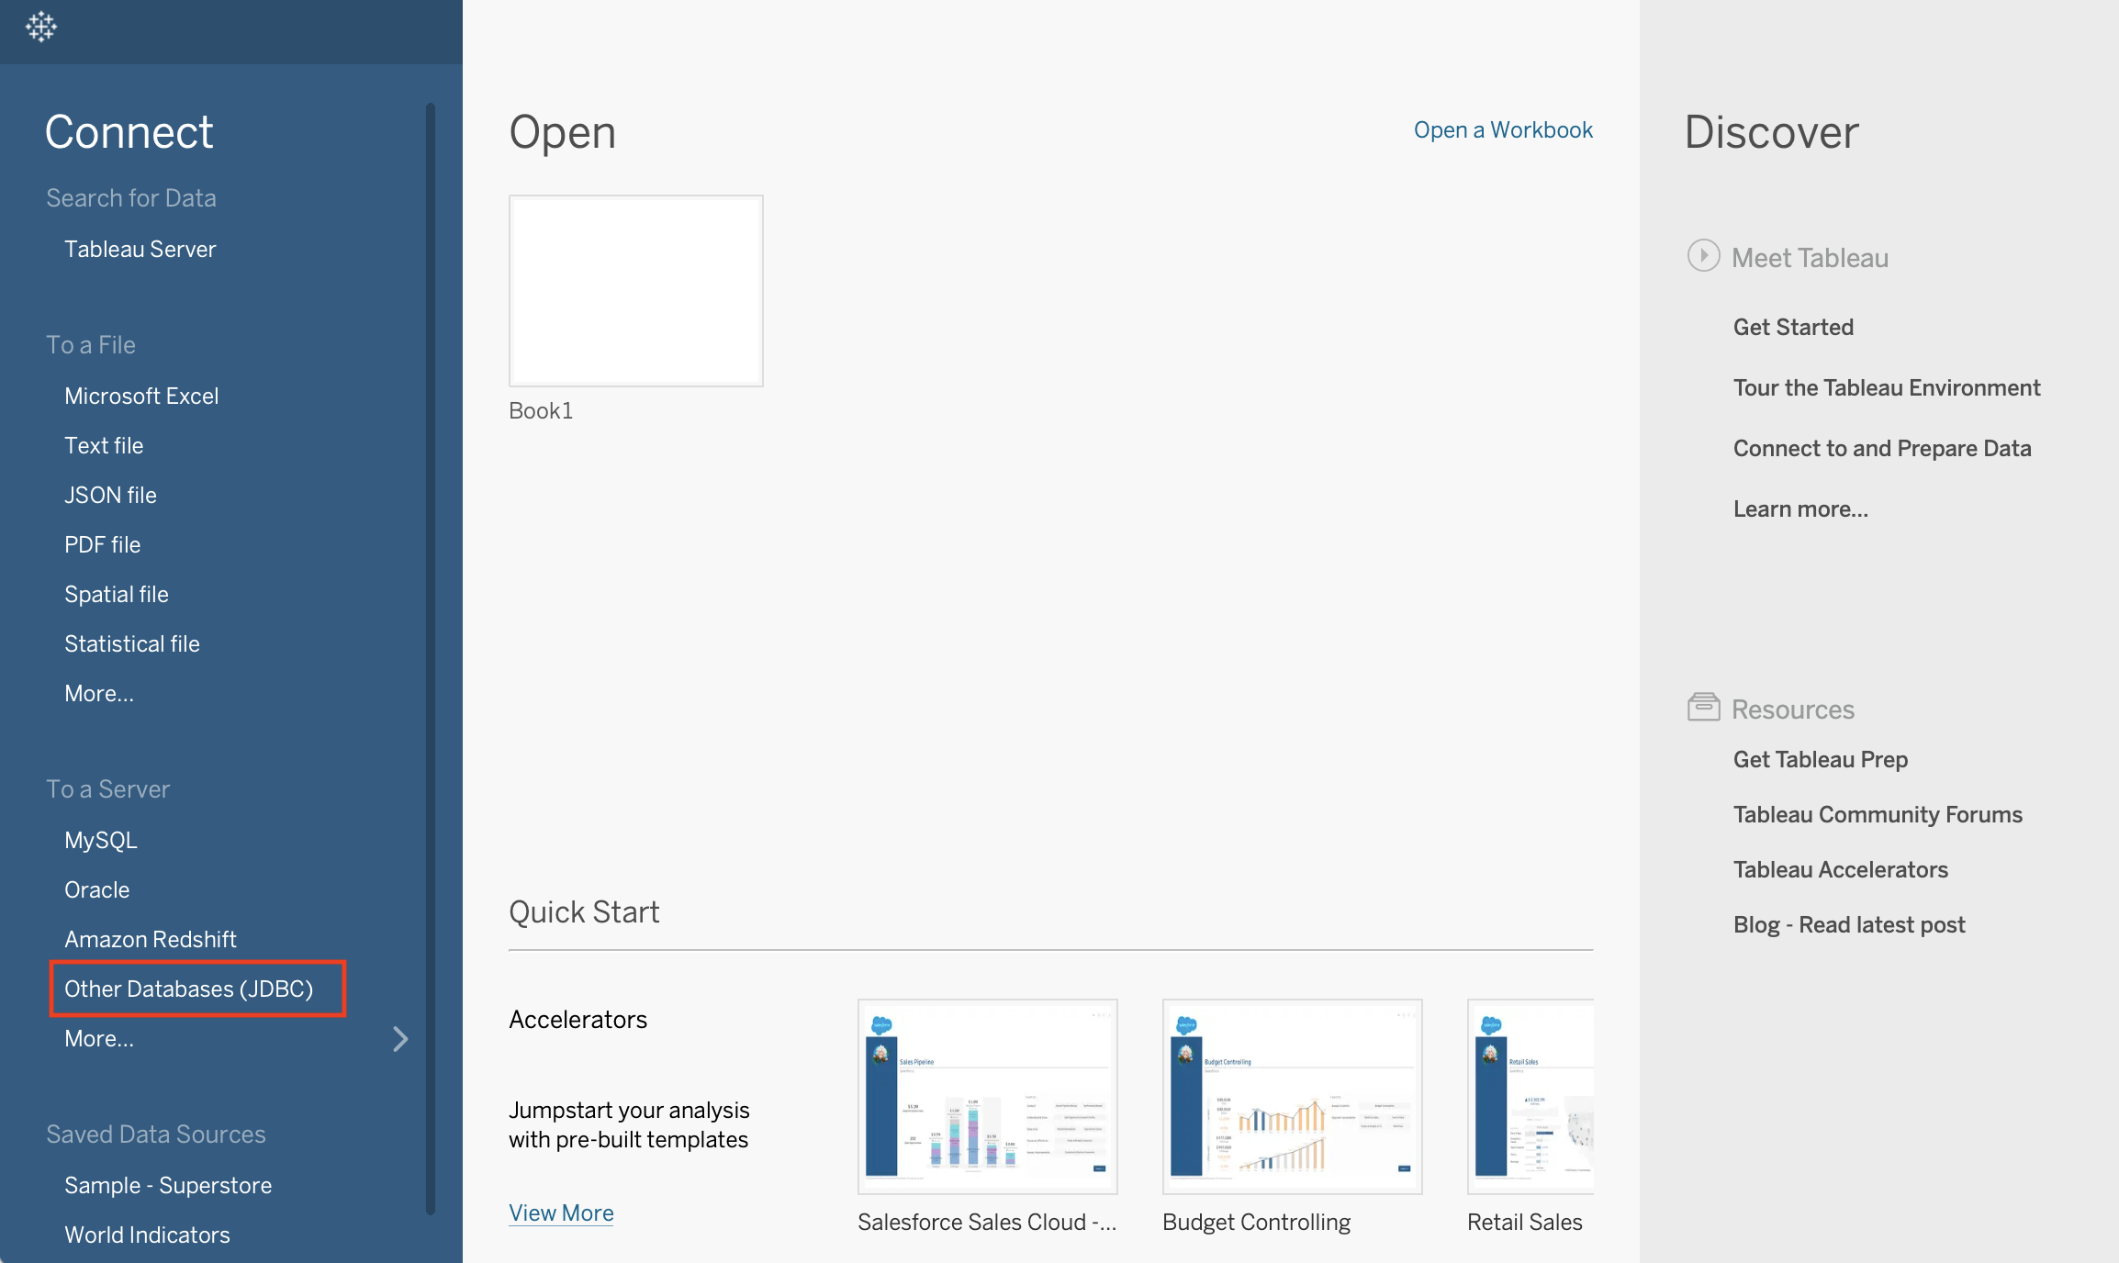2119x1263 pixels.
Task: Expand more server connectors via chevron
Action: pyautogui.click(x=400, y=1038)
